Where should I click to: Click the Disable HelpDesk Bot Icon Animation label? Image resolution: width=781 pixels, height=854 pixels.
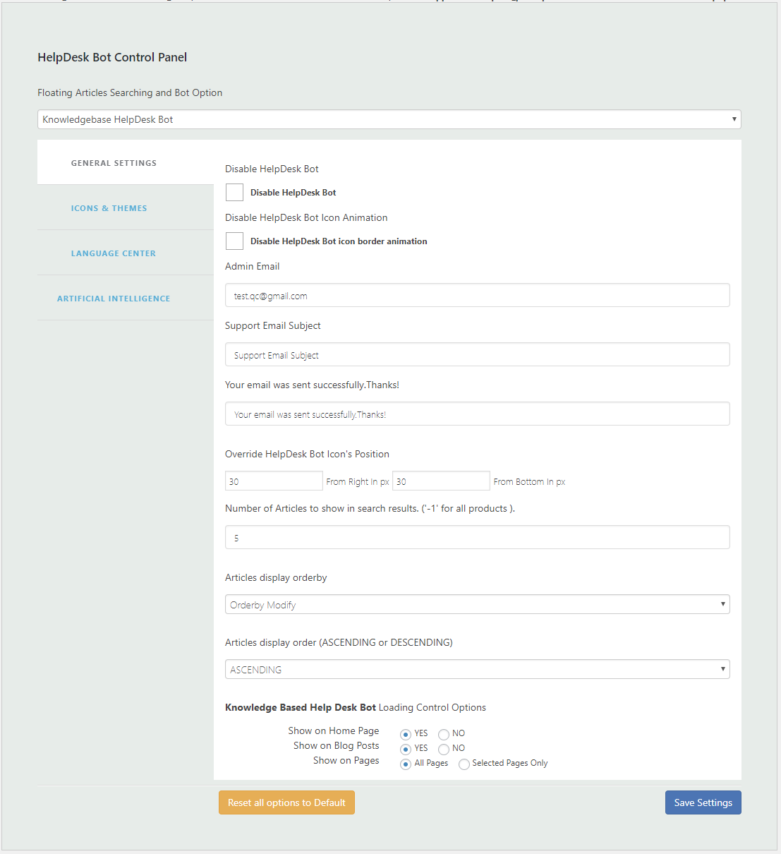click(x=306, y=217)
